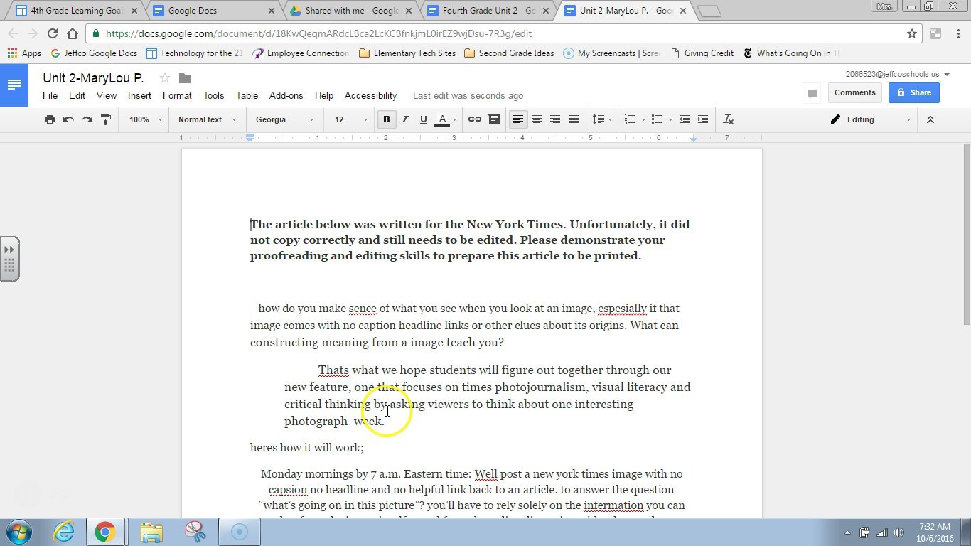The image size is (971, 546).
Task: Toggle Bold formatting
Action: [386, 119]
